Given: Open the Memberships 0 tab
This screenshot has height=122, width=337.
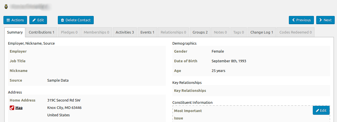Looking at the screenshot, I should click(x=97, y=32).
